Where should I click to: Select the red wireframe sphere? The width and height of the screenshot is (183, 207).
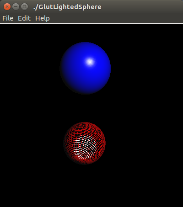[85, 143]
